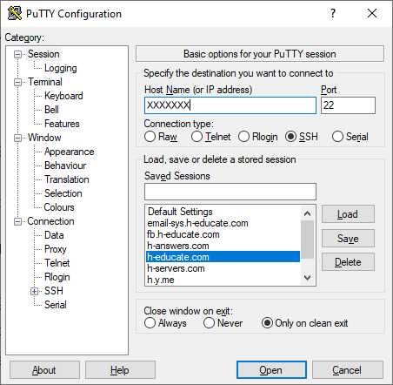
Task: Go to the Proxy settings panel
Action: [56, 249]
